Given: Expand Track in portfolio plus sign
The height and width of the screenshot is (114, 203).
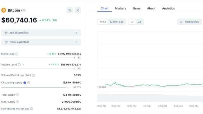Looking at the screenshot, I should click(x=76, y=42).
